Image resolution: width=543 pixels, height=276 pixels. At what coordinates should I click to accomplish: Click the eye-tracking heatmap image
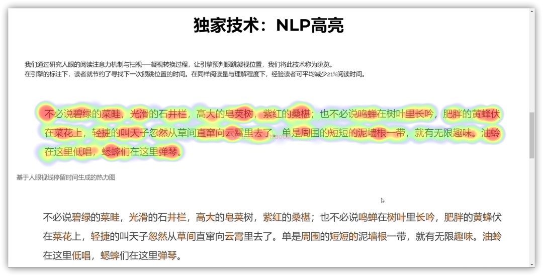[x=270, y=133]
